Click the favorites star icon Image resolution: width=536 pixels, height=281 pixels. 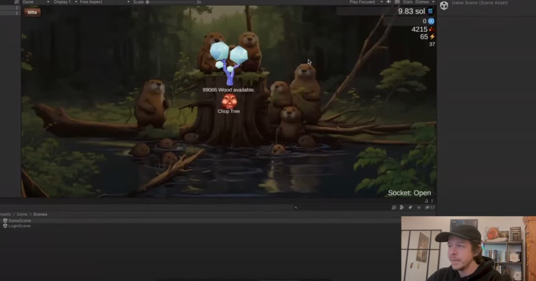pyautogui.click(x=419, y=207)
